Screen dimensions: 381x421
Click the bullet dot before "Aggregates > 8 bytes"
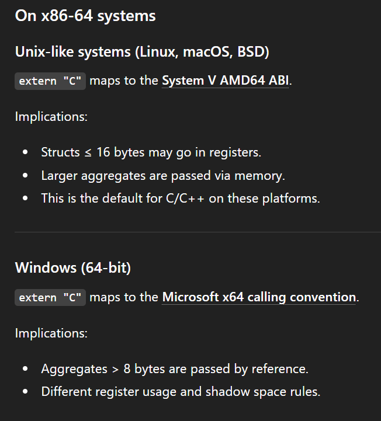25,370
